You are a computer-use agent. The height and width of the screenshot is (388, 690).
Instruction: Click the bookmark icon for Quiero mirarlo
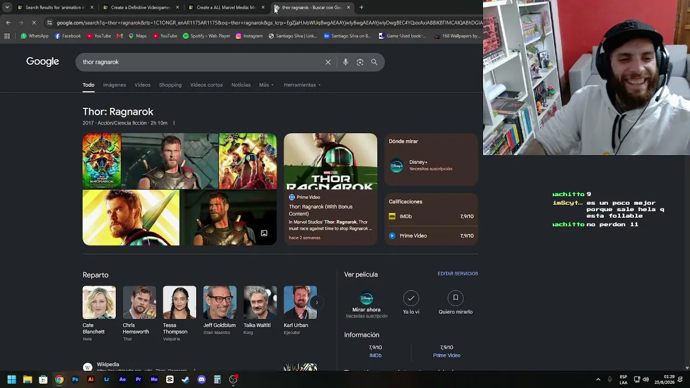click(x=456, y=298)
